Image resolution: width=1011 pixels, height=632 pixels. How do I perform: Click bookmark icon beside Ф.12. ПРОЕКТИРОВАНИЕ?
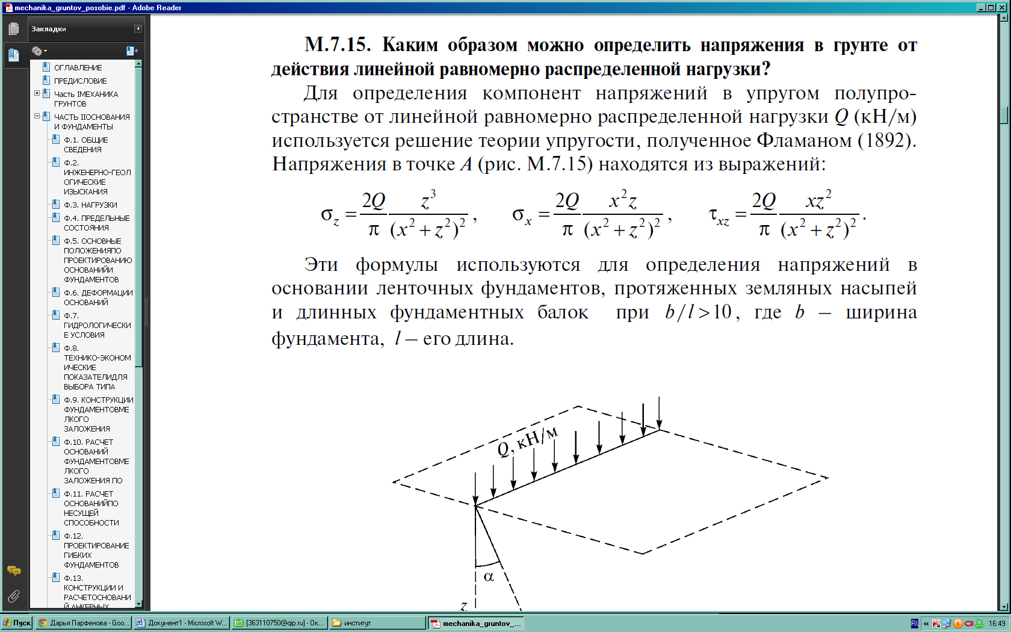tap(56, 535)
